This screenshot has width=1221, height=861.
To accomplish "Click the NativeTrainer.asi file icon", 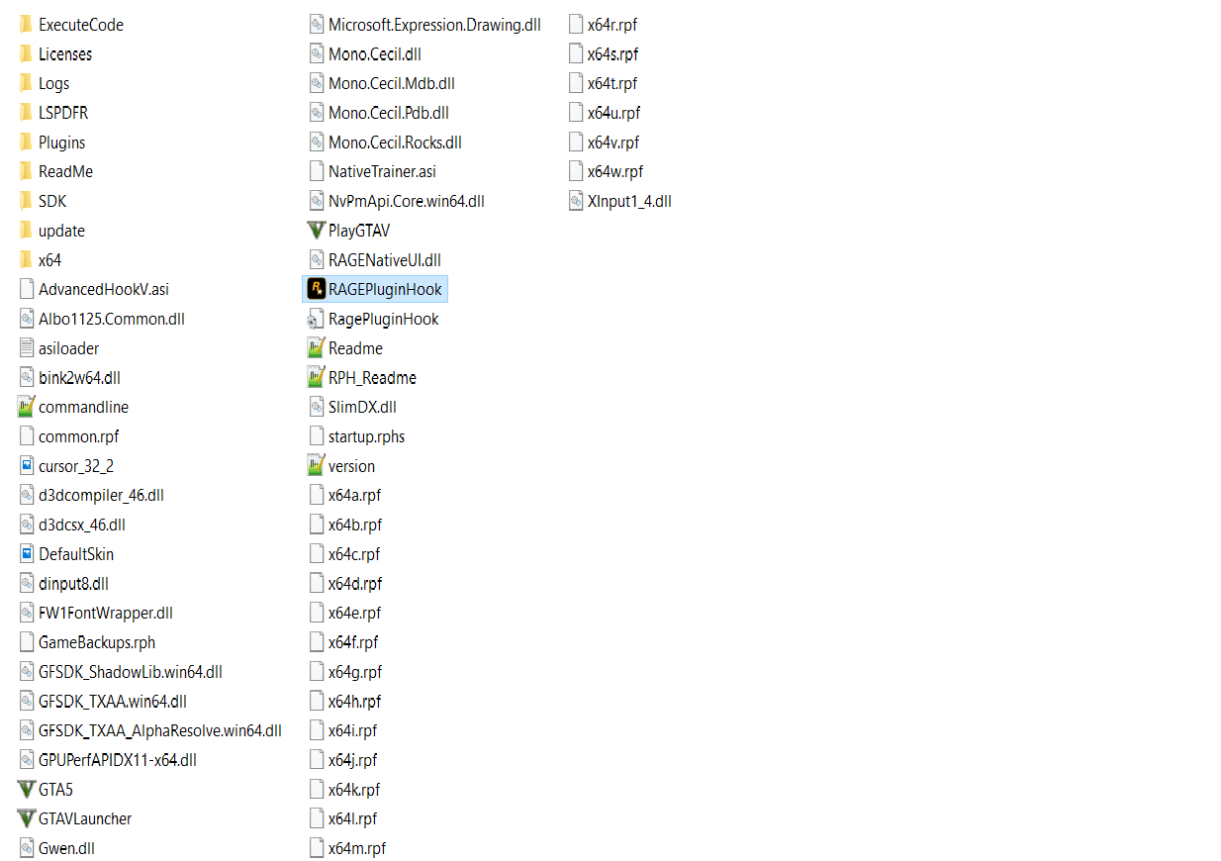I will point(317,171).
